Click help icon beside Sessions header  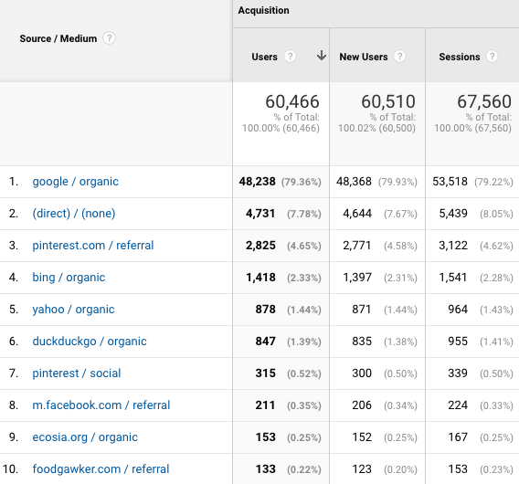tap(492, 57)
